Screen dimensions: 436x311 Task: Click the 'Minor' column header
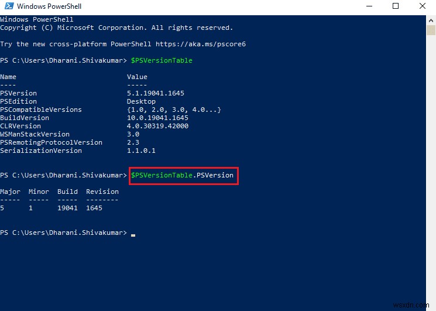point(39,192)
